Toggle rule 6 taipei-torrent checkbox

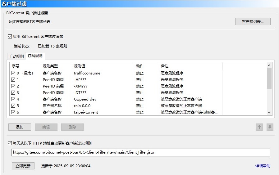pos(13,112)
